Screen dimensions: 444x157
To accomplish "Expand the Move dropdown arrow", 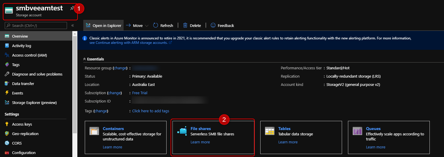I will tap(147, 26).
